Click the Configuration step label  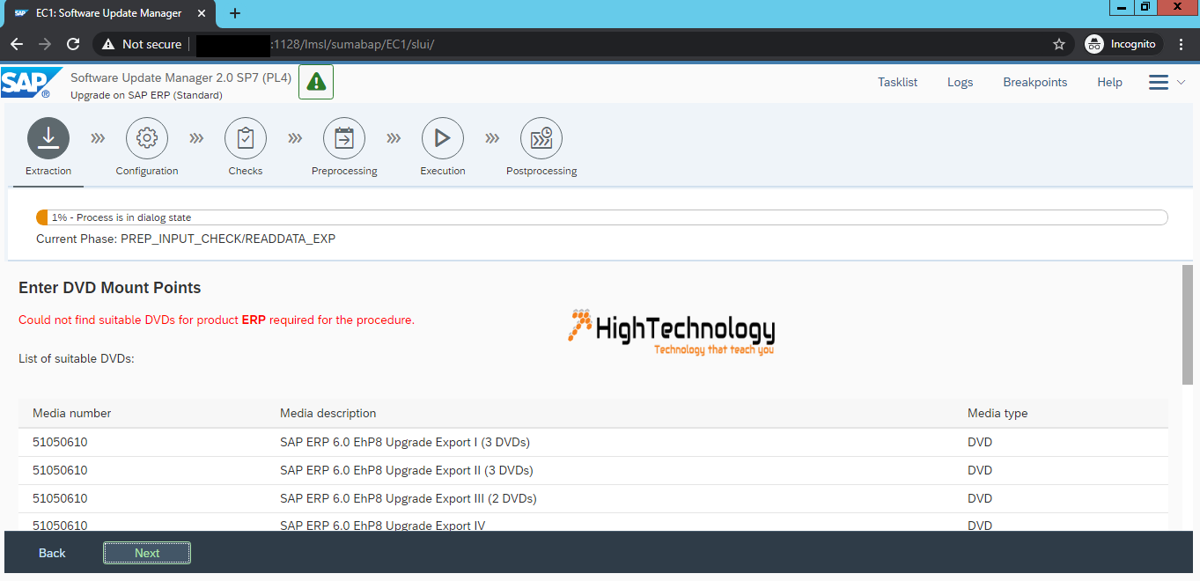[x=147, y=171]
